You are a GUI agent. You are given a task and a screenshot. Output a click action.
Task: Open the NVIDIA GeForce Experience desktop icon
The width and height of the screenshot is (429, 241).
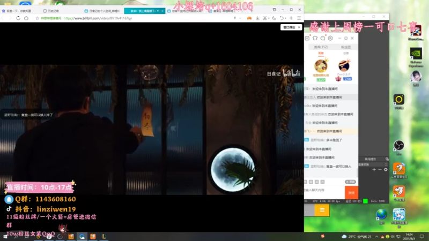[416, 57]
